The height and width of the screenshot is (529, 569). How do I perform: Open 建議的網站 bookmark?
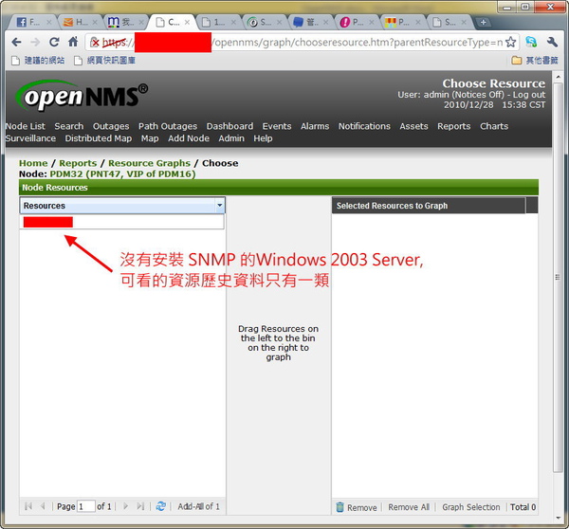coord(38,61)
